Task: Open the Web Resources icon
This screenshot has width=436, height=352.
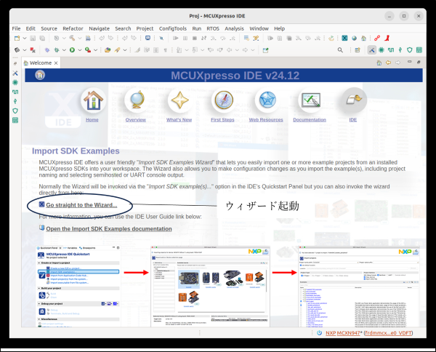Action: coord(266,101)
